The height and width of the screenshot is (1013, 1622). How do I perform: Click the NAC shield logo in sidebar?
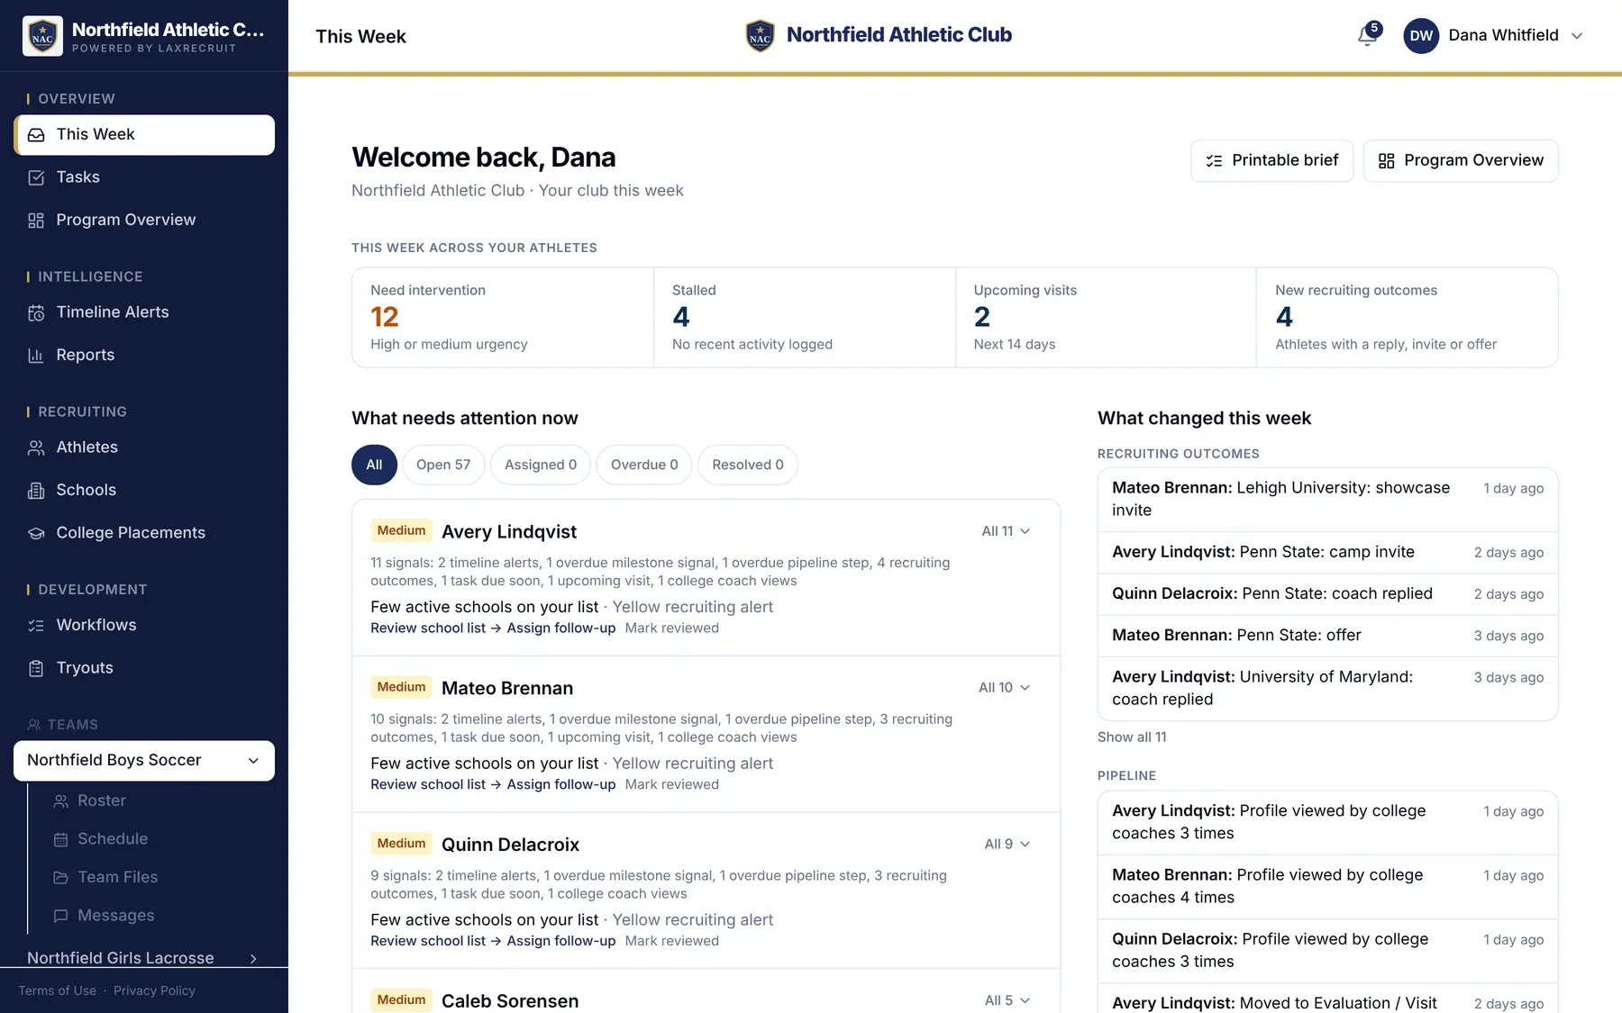point(42,36)
